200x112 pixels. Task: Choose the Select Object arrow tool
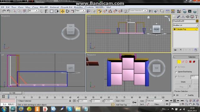(42, 11)
